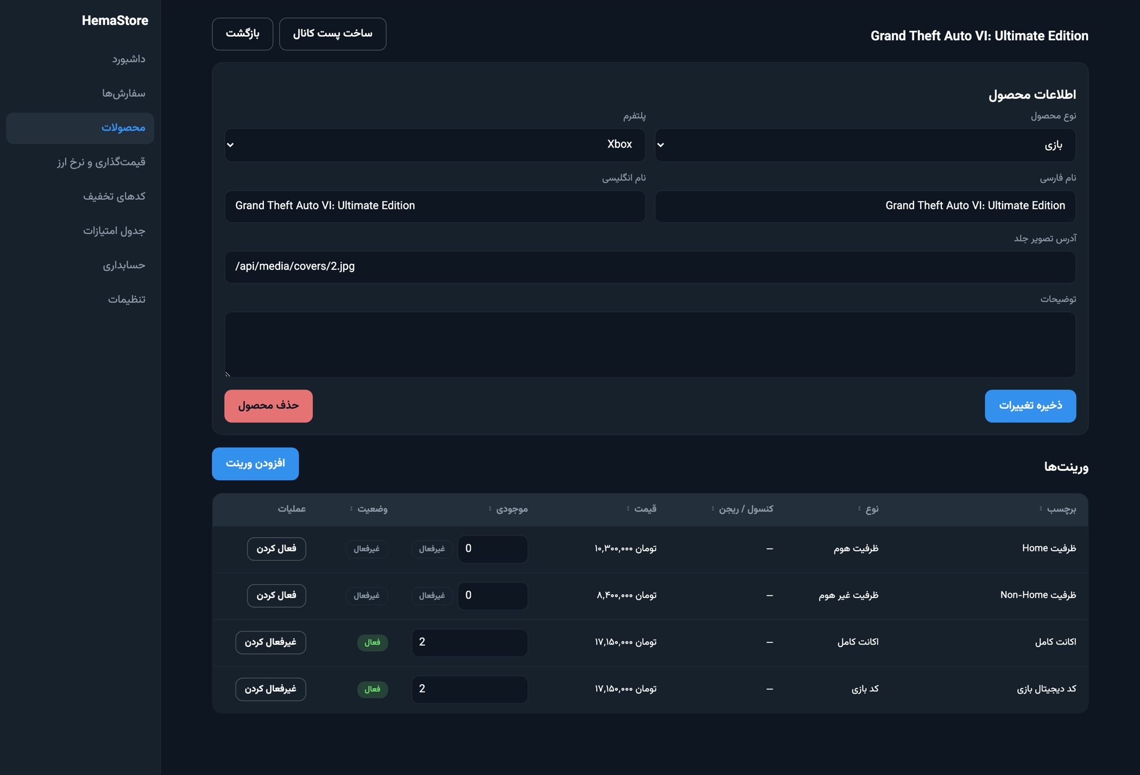Image resolution: width=1140 pixels, height=775 pixels.
Task: Open کدهای تخفیف discount codes
Action: click(80, 196)
